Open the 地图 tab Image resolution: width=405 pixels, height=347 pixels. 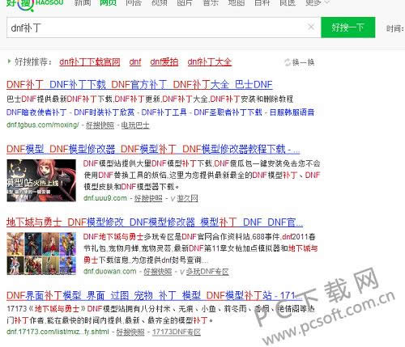point(237,2)
